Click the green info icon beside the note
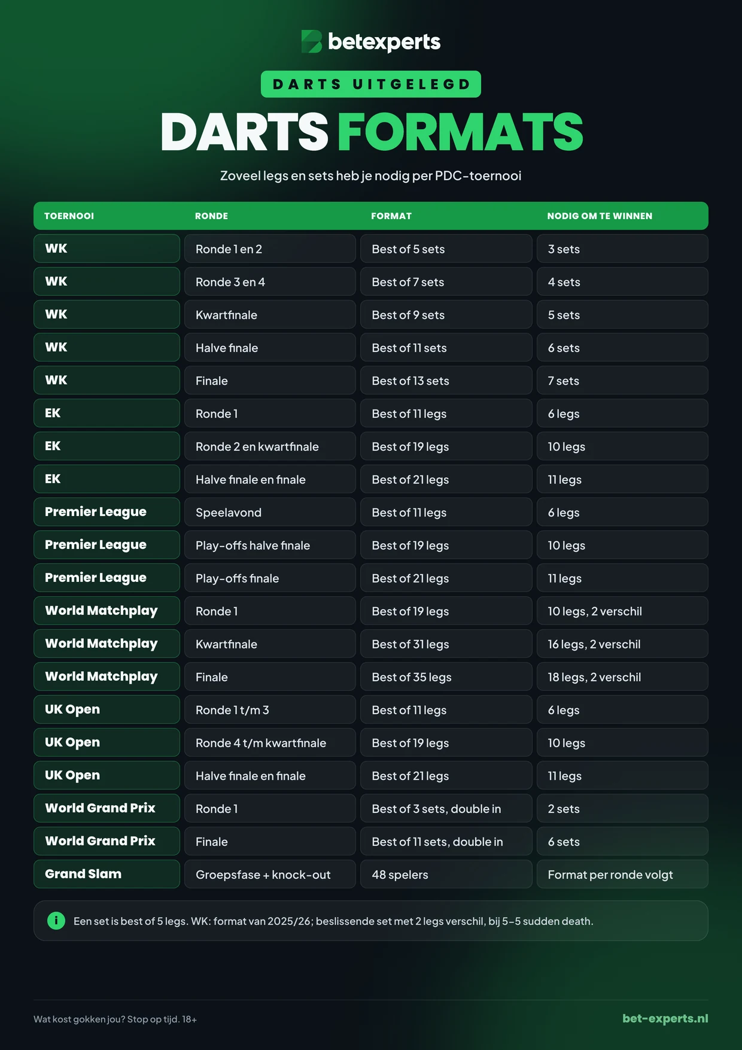The height and width of the screenshot is (1050, 742). click(x=56, y=921)
